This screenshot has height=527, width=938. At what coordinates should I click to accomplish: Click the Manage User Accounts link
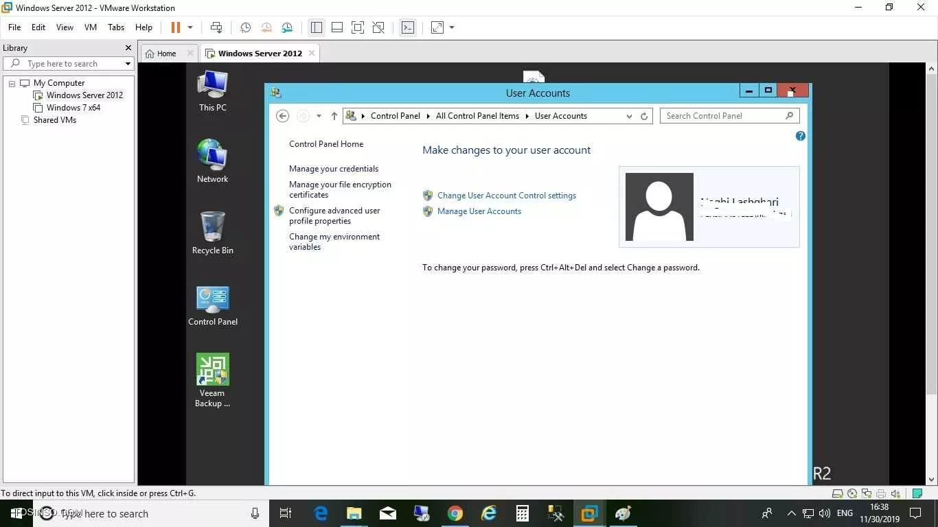479,211
